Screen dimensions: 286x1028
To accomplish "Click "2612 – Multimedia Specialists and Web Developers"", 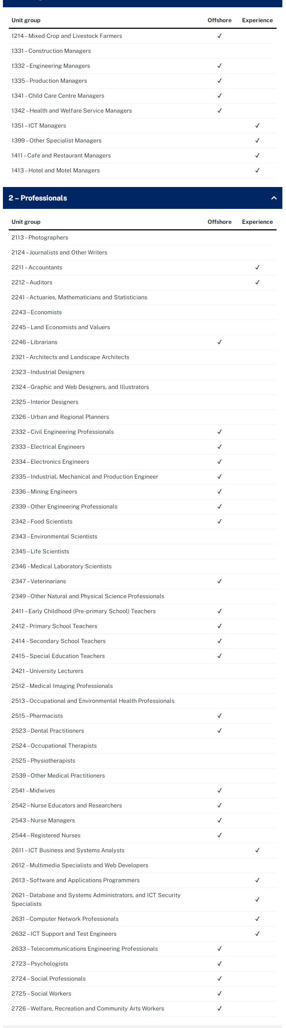I will pyautogui.click(x=80, y=865).
